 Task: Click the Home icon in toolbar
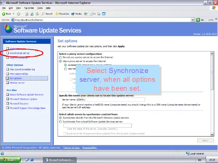coord(37,14)
